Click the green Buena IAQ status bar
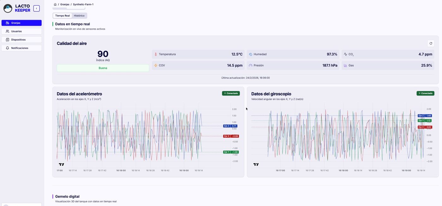Viewport: 442px width, 206px height. tap(103, 68)
